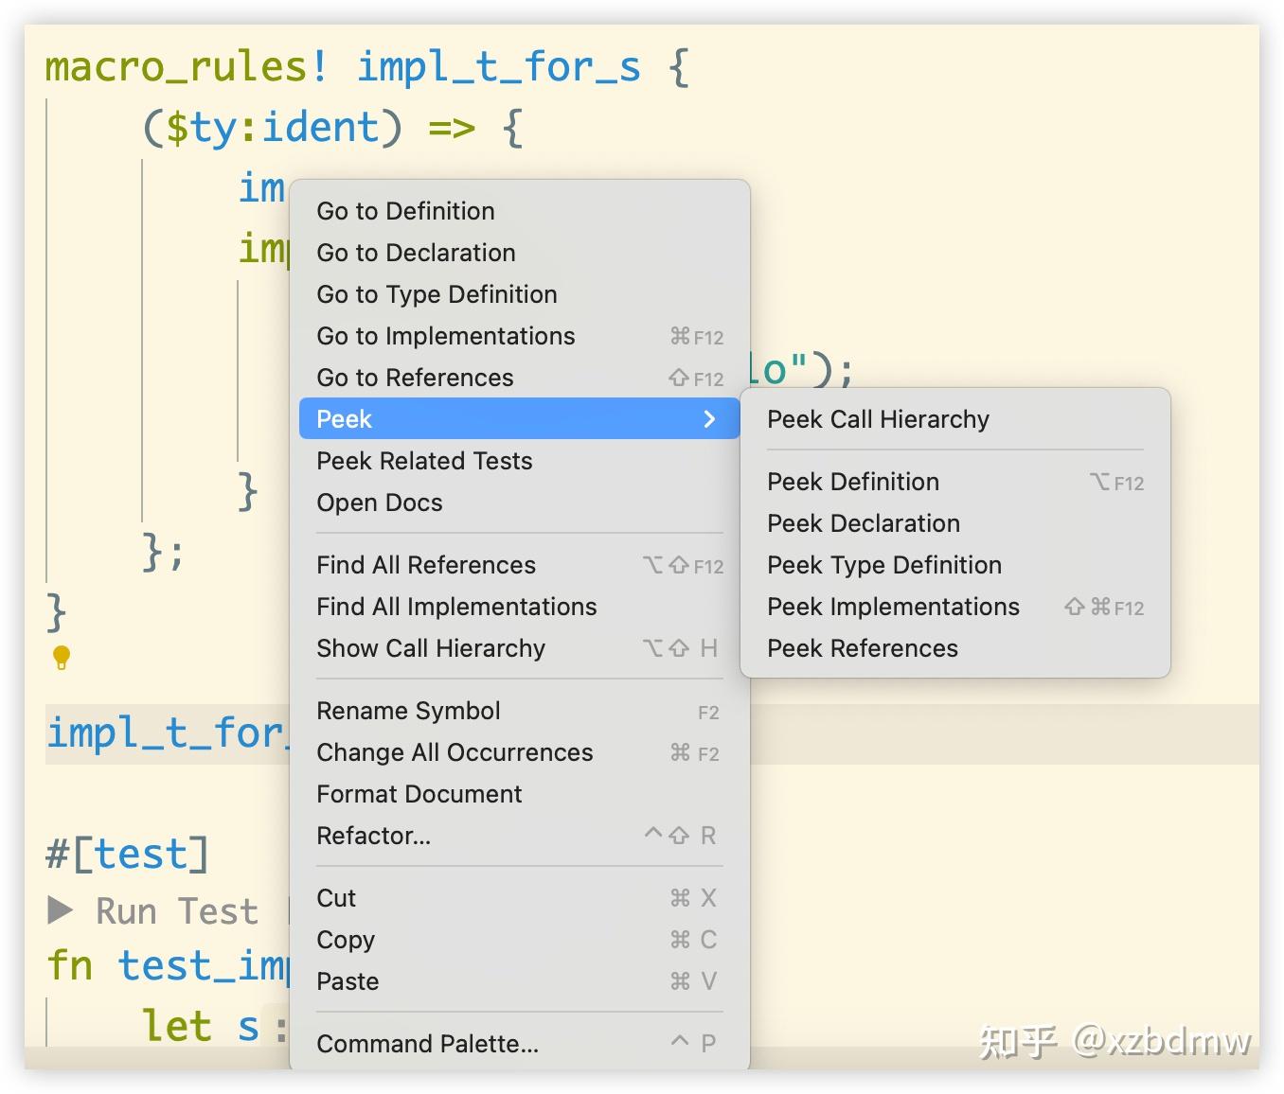Screen dimensions: 1284x1094
Task: Select "Go to Definition"
Action: [405, 211]
